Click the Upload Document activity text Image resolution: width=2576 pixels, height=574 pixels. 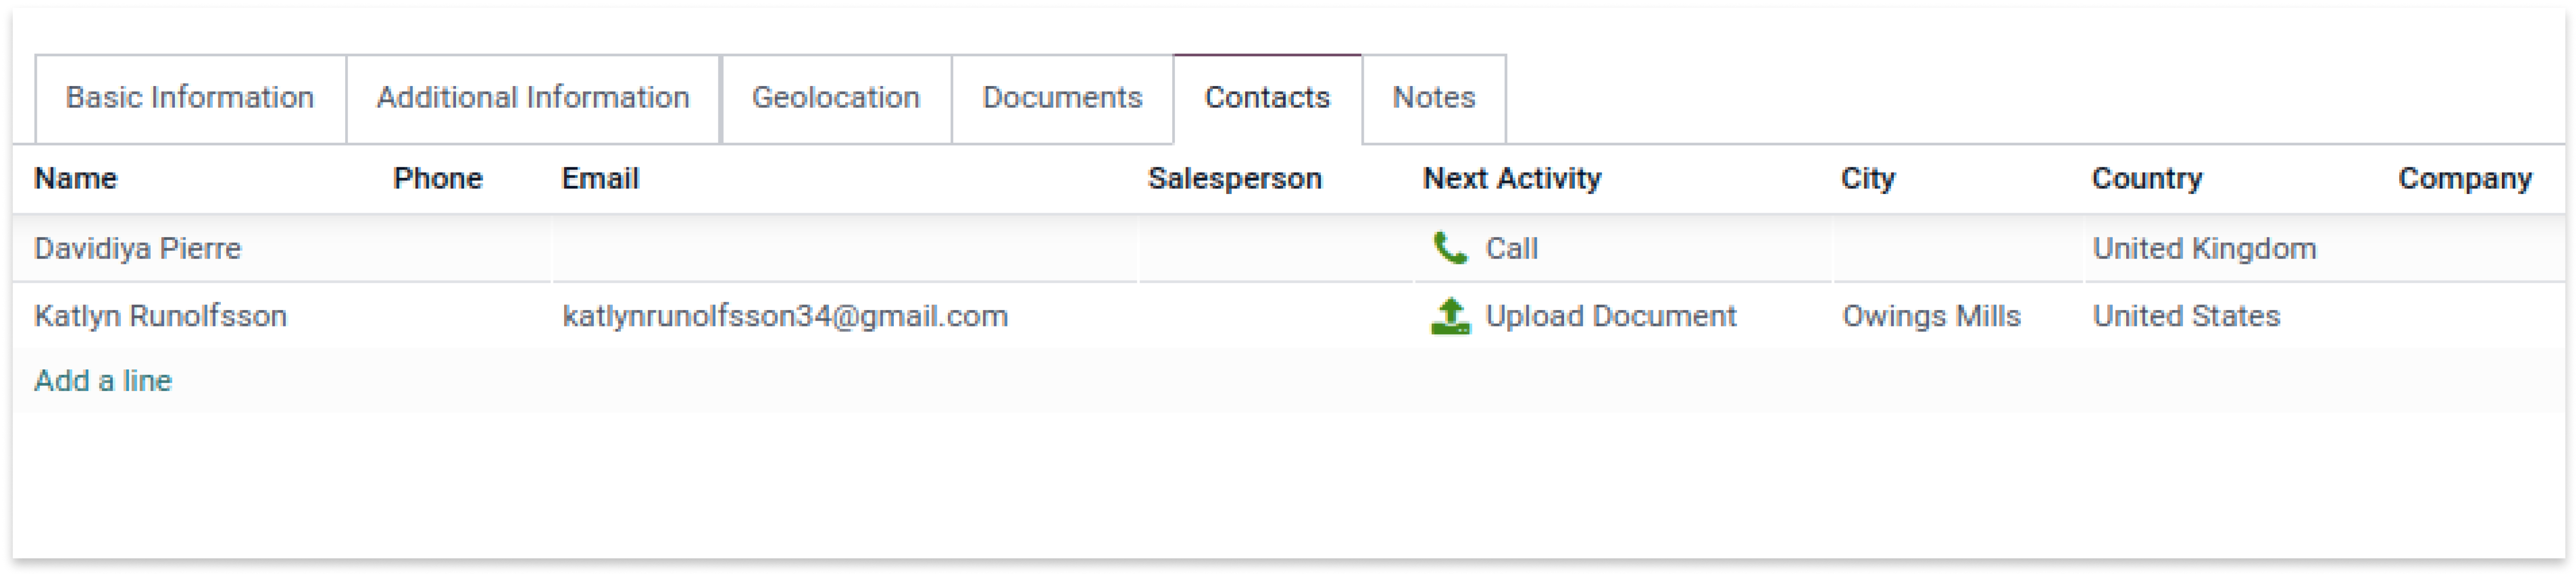click(1611, 316)
